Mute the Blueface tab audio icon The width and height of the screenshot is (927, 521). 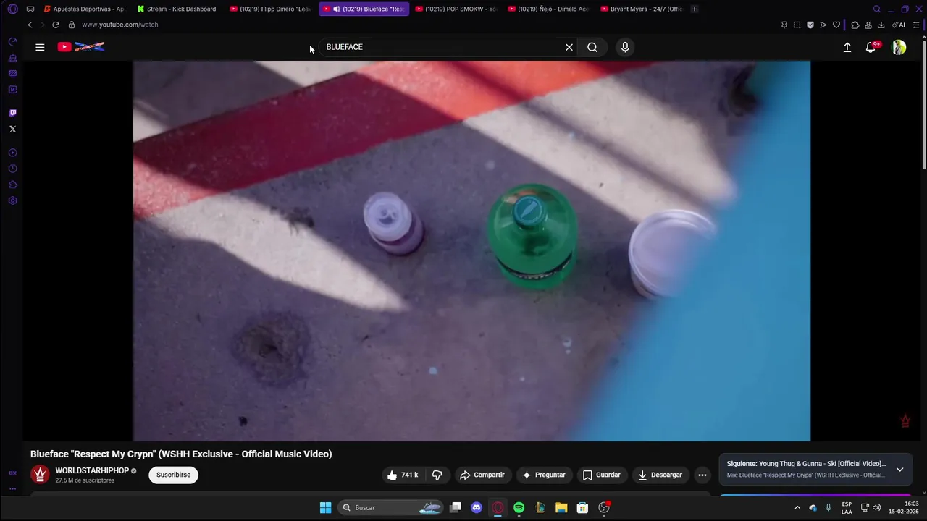[337, 9]
